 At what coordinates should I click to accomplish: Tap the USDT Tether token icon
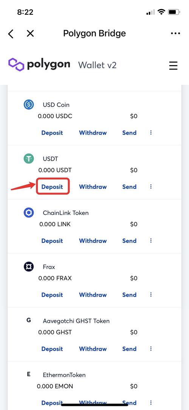29,159
